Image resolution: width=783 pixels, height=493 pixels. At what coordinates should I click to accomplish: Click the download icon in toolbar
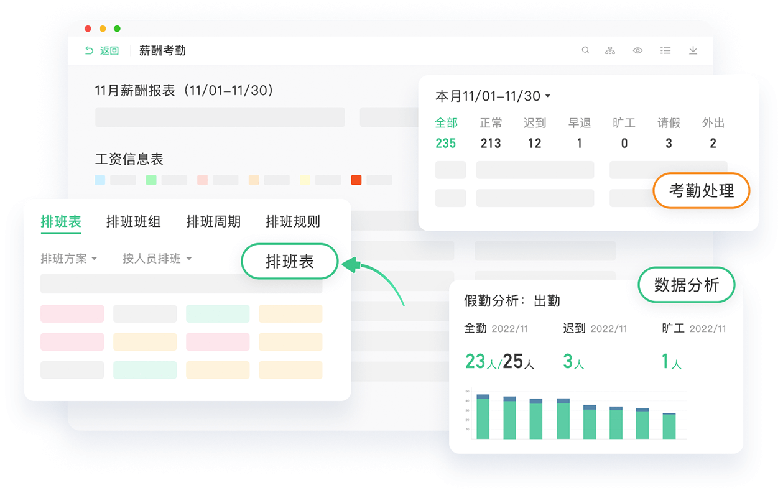[693, 50]
